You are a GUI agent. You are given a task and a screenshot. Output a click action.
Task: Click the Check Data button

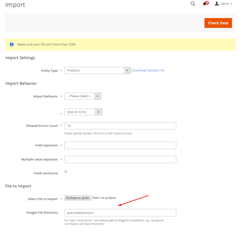(x=218, y=23)
